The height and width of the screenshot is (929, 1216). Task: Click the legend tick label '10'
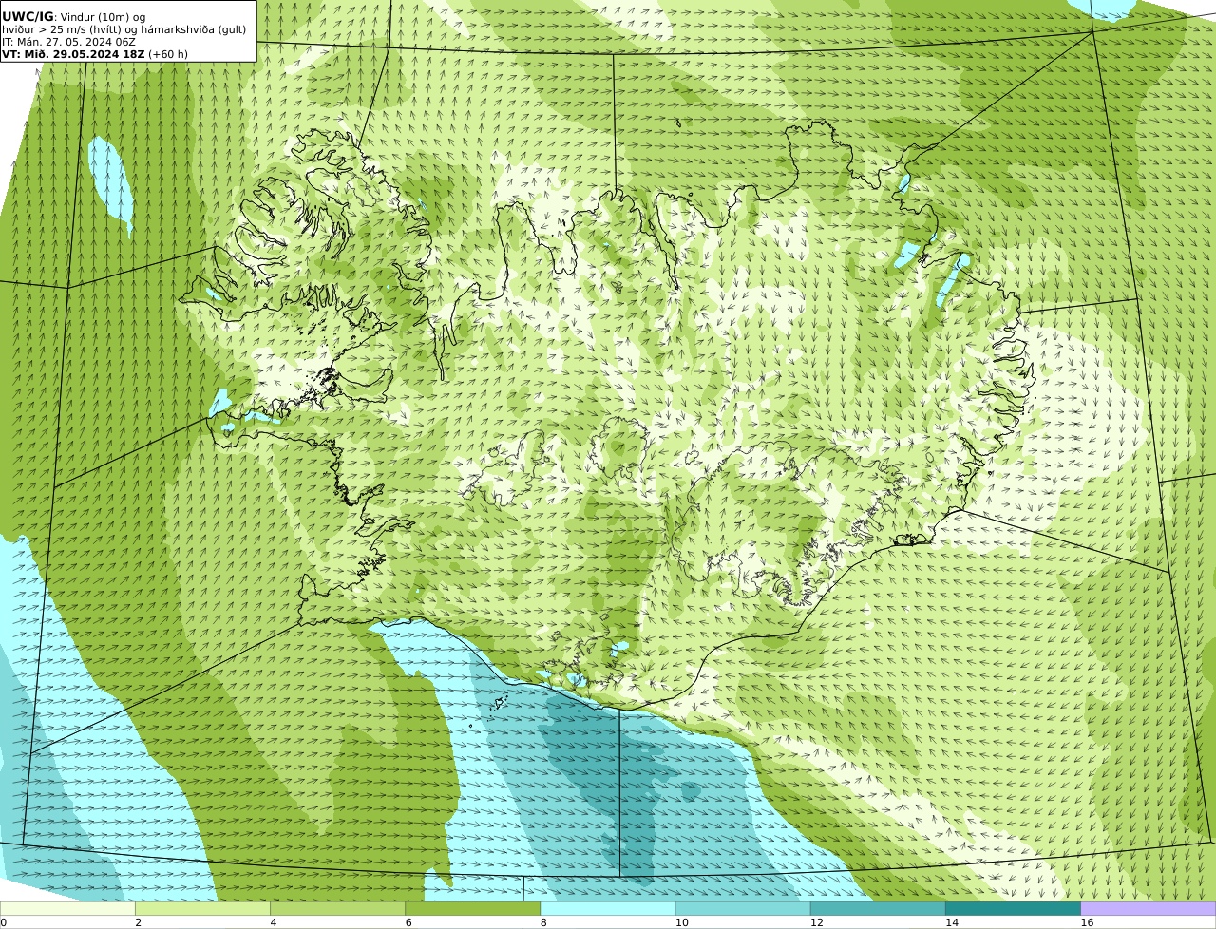tap(681, 922)
